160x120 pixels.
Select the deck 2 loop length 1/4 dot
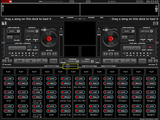tap(127, 53)
